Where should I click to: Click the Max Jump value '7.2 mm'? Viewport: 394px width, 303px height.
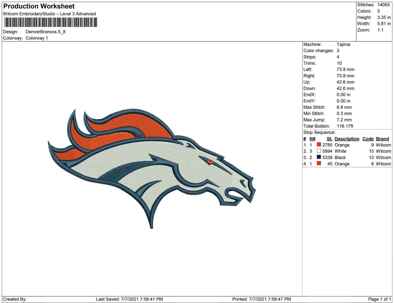click(344, 120)
